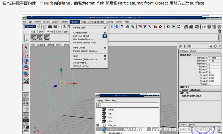The height and width of the screenshot is (134, 223).
Task: Activate the Move tool in toolbox
Action: [26, 61]
